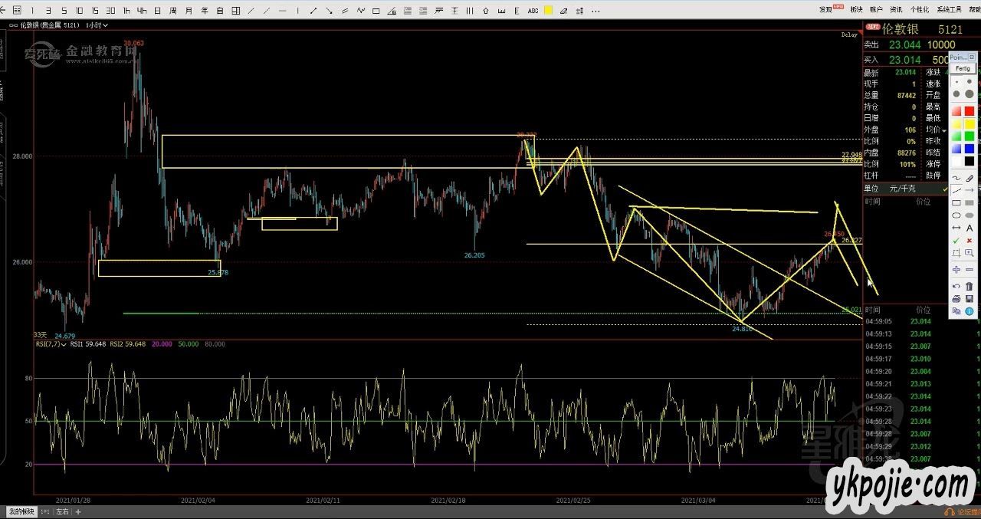Screen dimensions: 981x519
Task: Click the 我的板块 button at bottom
Action: (21, 511)
